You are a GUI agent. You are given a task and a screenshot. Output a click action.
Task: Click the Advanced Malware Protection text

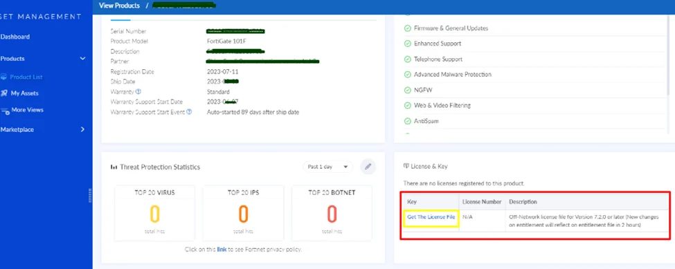click(453, 75)
